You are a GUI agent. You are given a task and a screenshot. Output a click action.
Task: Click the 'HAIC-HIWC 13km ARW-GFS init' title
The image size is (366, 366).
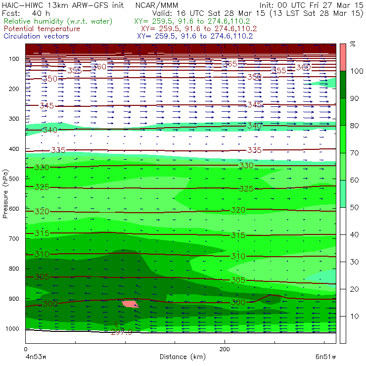click(x=63, y=5)
